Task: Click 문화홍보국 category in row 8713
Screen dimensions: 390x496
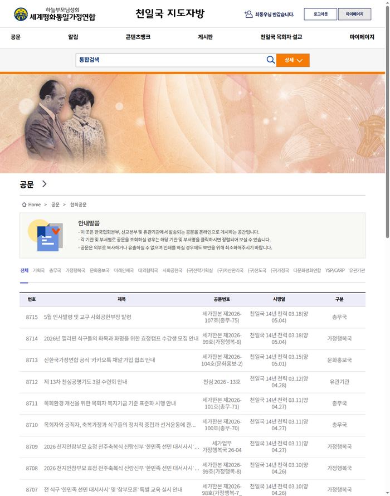Action: (339, 360)
